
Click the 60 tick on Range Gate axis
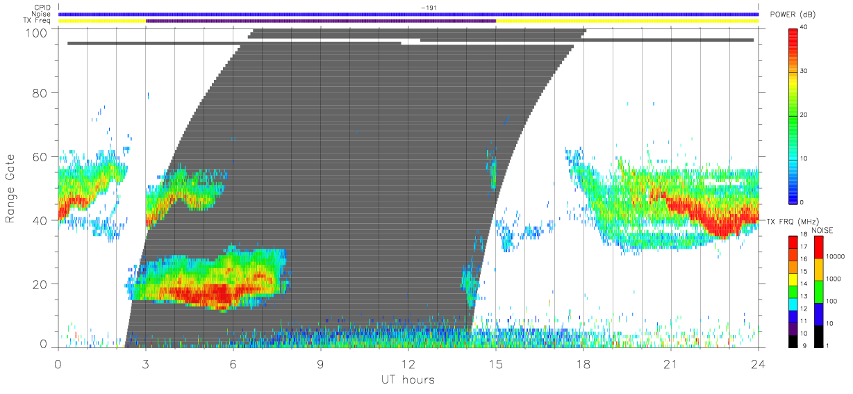(x=41, y=157)
